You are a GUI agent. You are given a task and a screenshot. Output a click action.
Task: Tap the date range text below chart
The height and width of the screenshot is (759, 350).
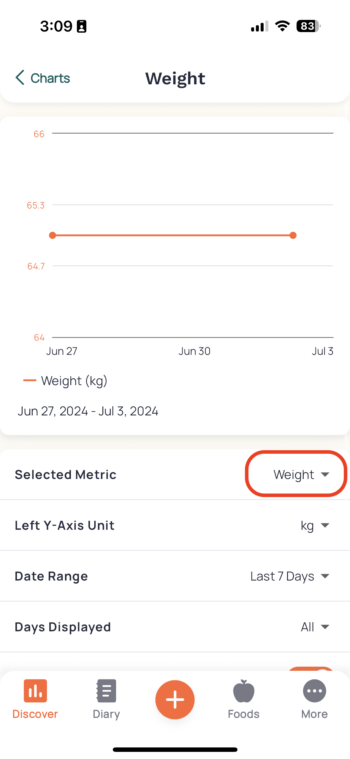88,411
